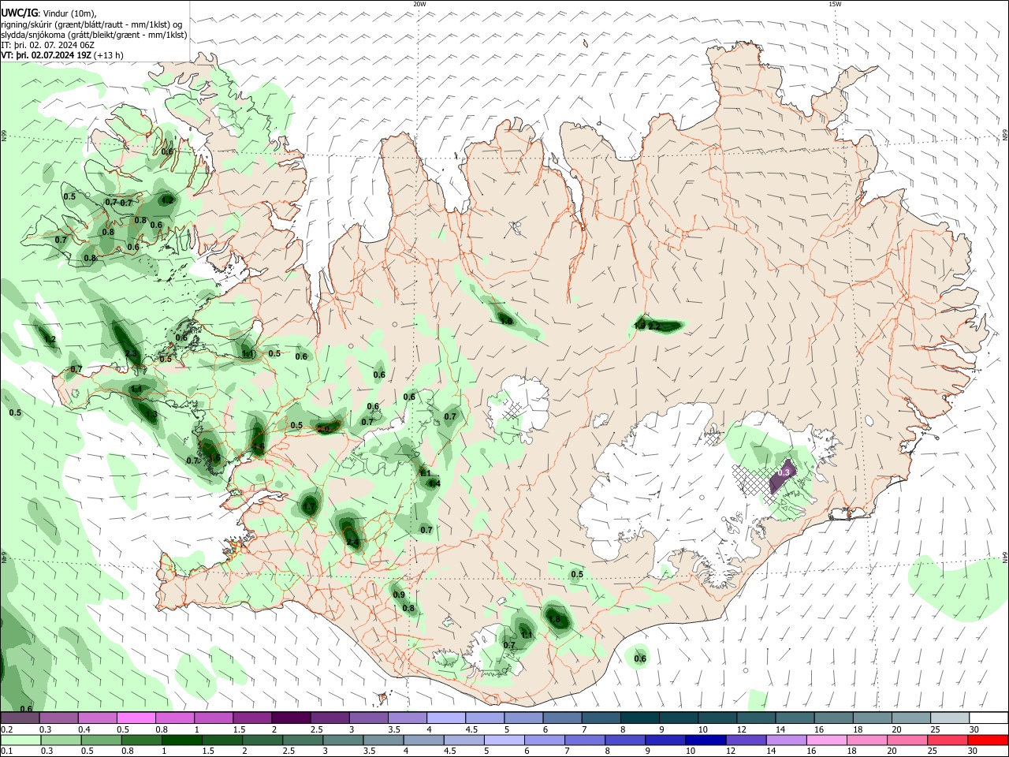Pick the rain scale swatch starting at 20
1009x757 pixels.
pos(907,740)
